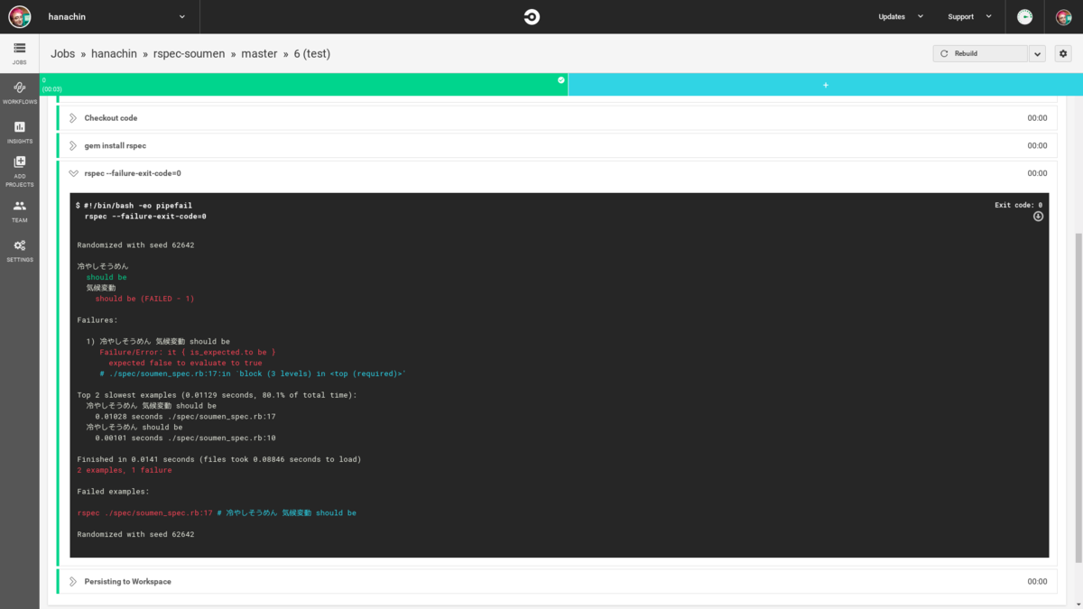1083x609 pixels.
Task: Click the 'Top 2 slowest examples' line
Action: [x=218, y=395]
